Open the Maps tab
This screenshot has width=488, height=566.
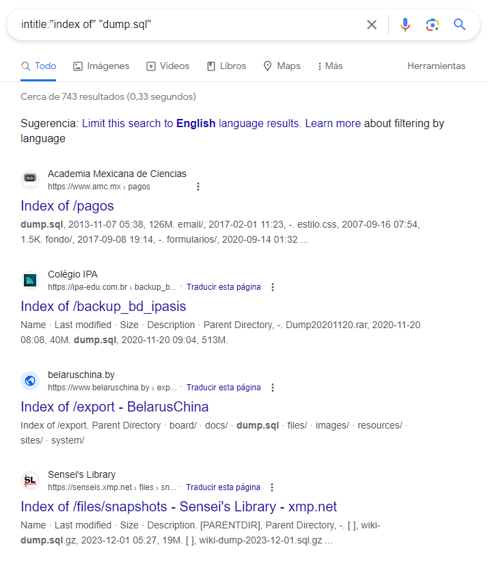tap(282, 66)
